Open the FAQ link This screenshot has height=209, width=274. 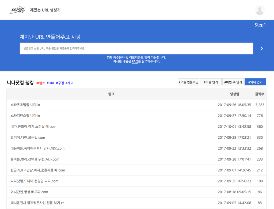click(135, 61)
